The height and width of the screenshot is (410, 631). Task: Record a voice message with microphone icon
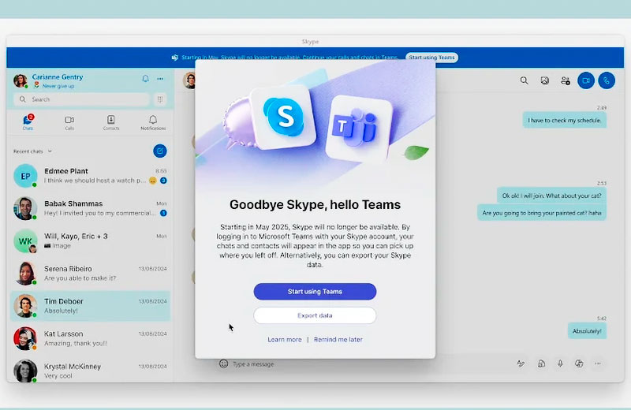tap(560, 363)
